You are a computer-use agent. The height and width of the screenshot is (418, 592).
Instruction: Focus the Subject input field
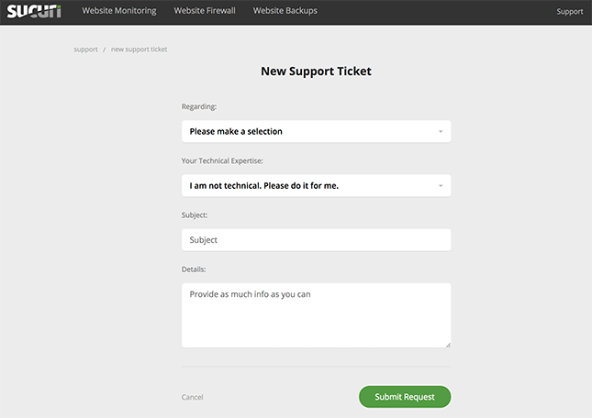[x=316, y=240]
